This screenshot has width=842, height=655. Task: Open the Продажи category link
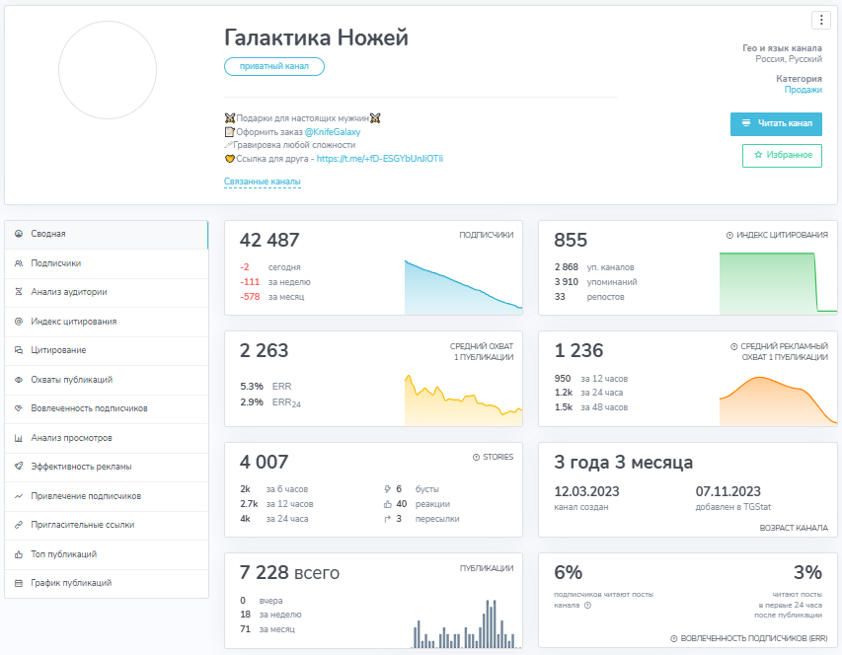pyautogui.click(x=803, y=90)
